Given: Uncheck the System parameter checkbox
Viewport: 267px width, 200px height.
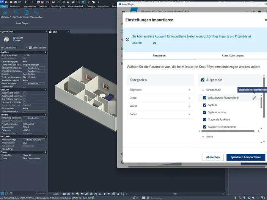Looking at the screenshot, I should (205, 105).
